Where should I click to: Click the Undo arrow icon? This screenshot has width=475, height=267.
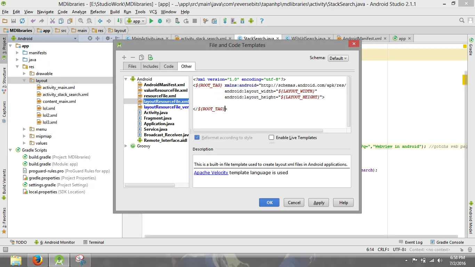pyautogui.click(x=33, y=21)
